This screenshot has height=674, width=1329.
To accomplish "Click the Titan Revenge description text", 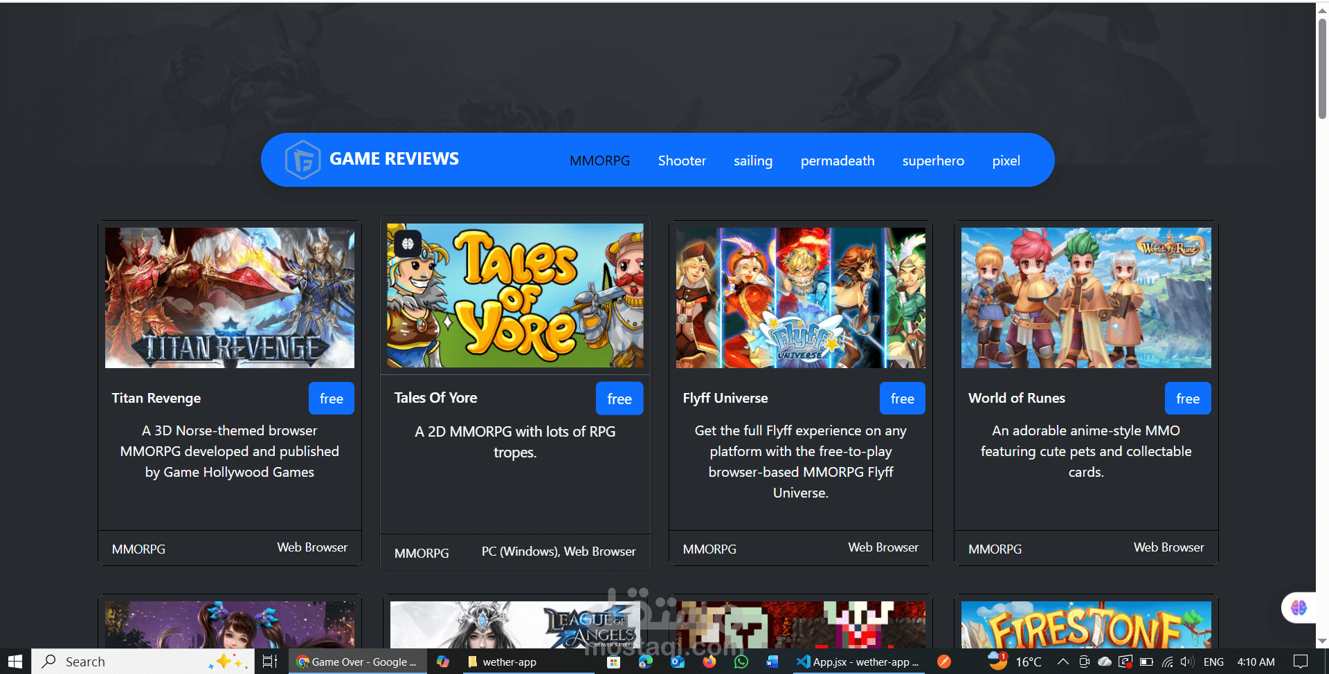I will [230, 451].
